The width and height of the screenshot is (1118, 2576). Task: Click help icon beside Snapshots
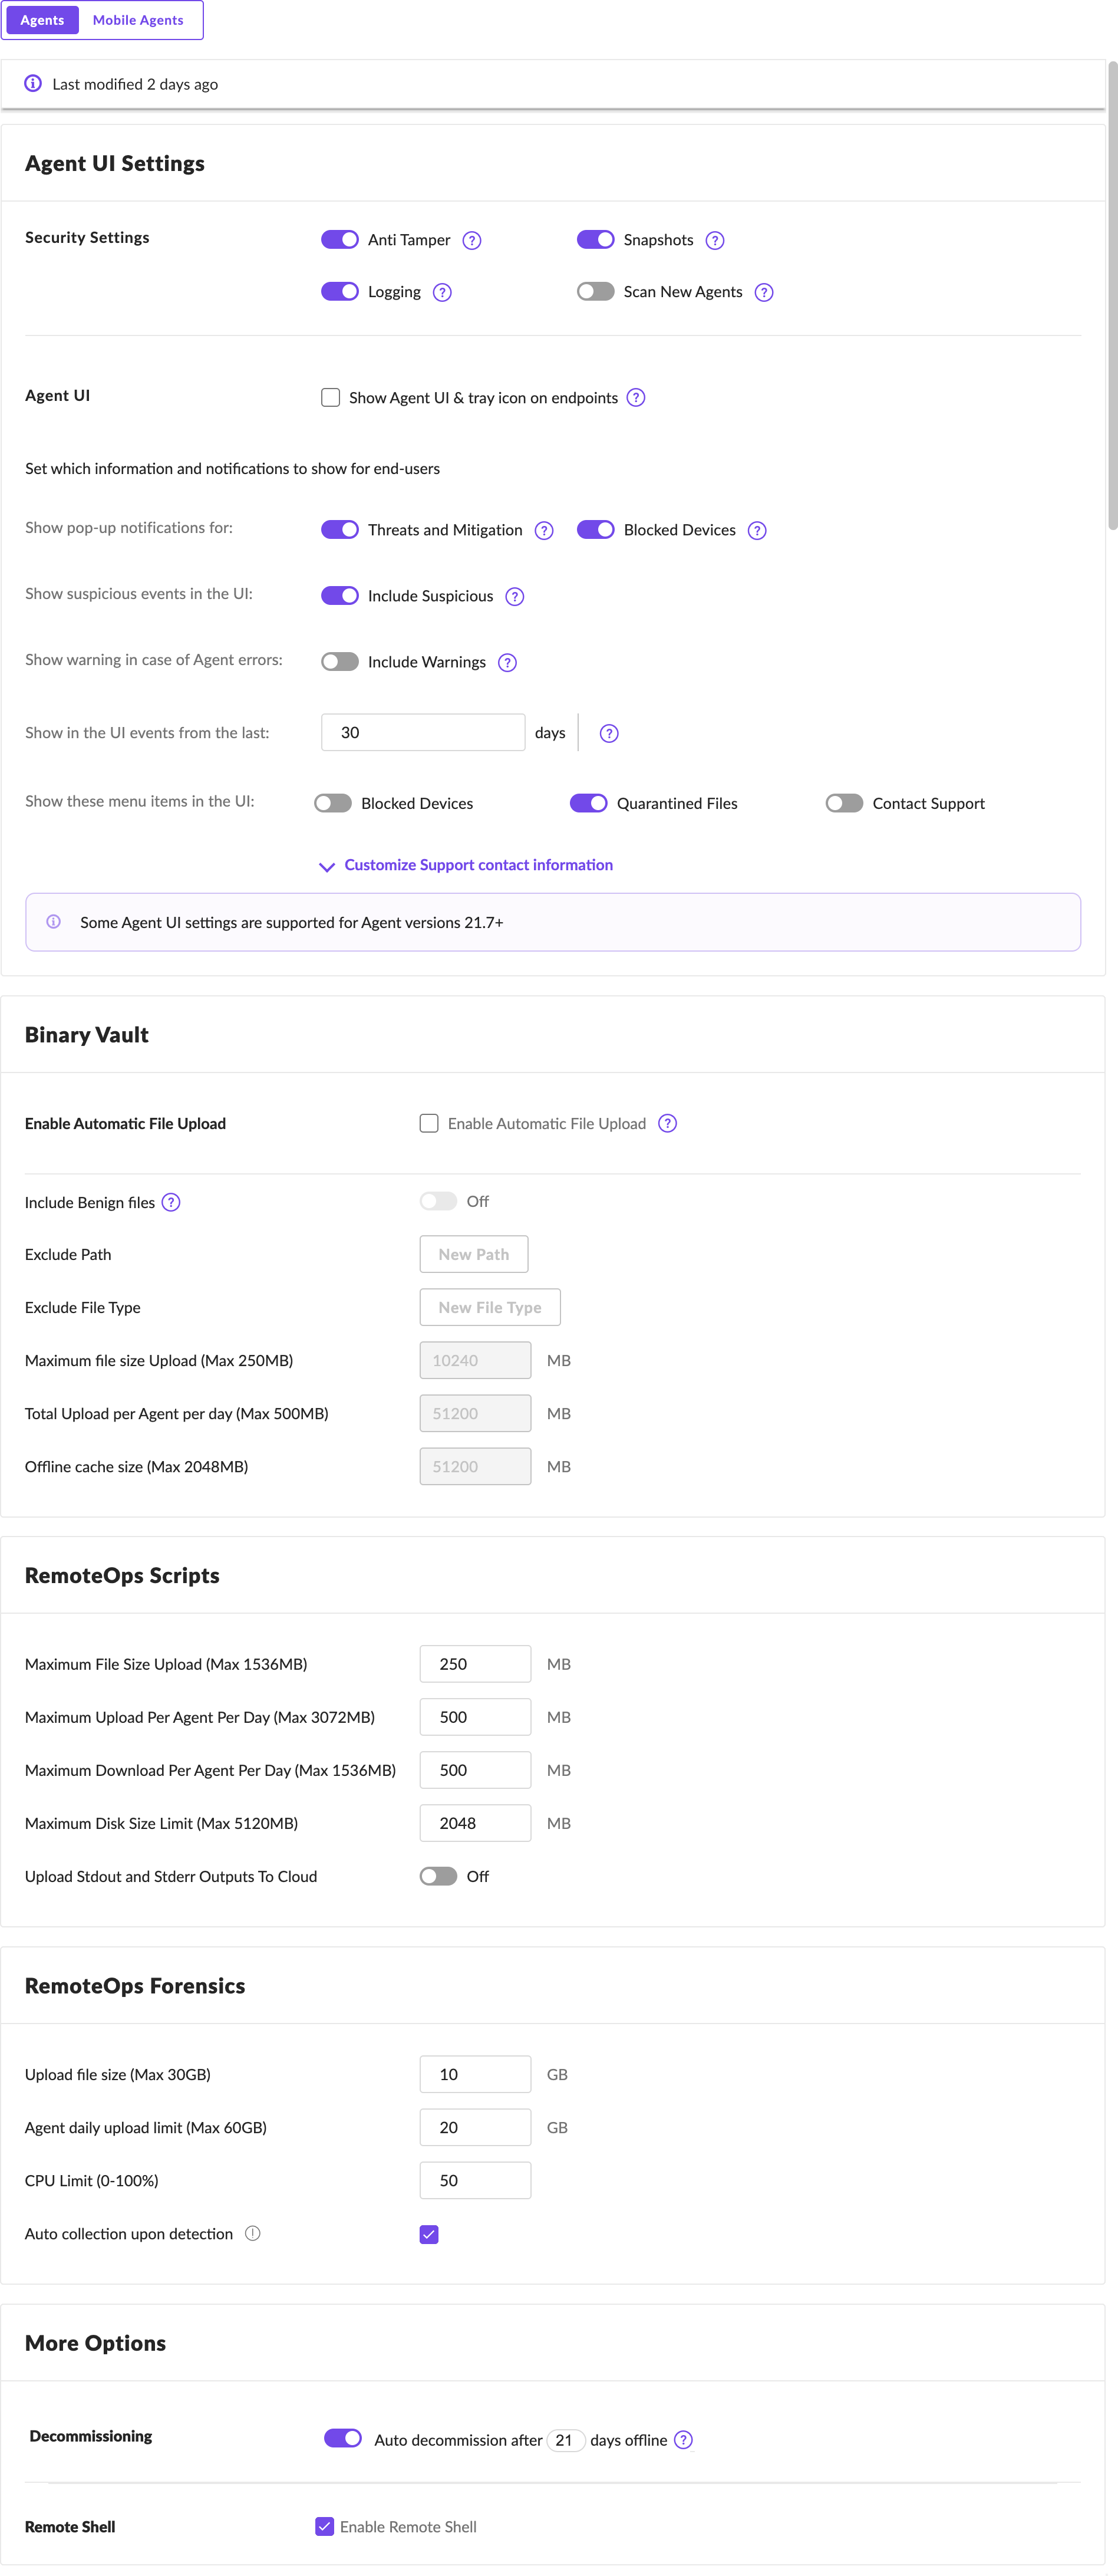pyautogui.click(x=715, y=240)
